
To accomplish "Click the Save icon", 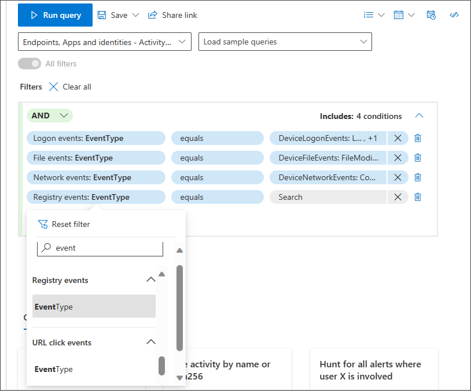I will click(101, 14).
